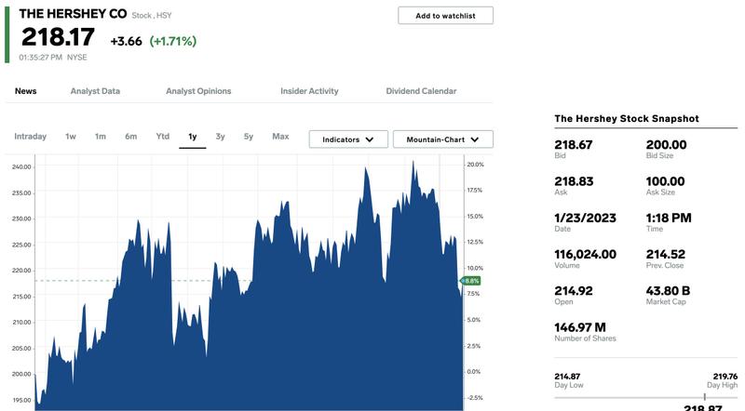Click the Add to watchlist button
Screen dimensions: 745x411
[445, 16]
